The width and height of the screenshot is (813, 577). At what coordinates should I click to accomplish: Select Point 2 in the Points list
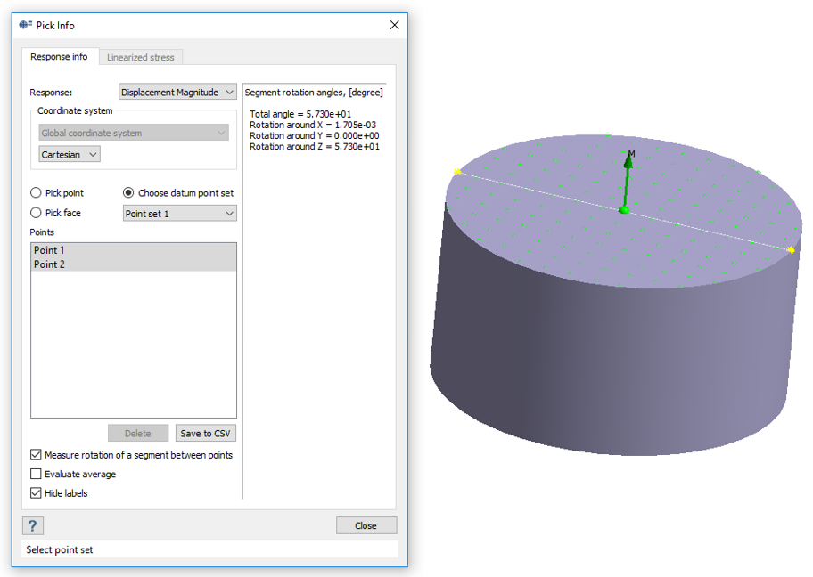pos(50,264)
